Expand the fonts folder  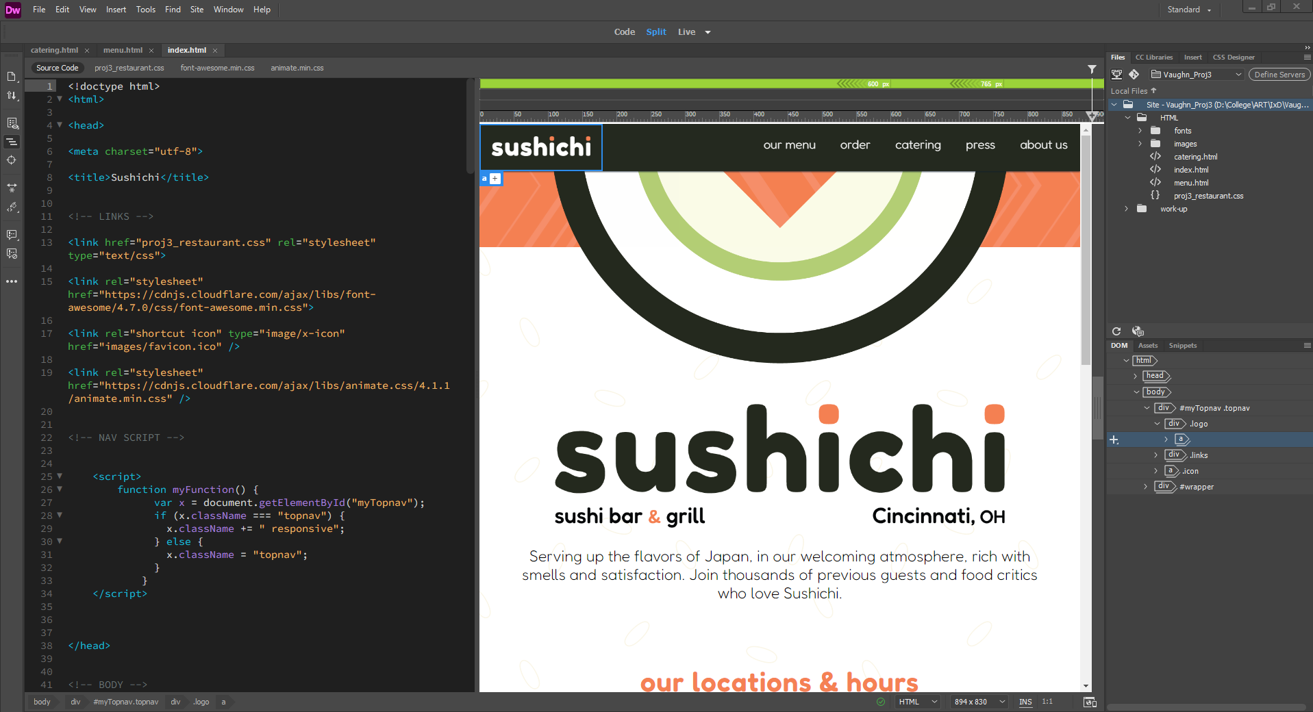pos(1140,131)
